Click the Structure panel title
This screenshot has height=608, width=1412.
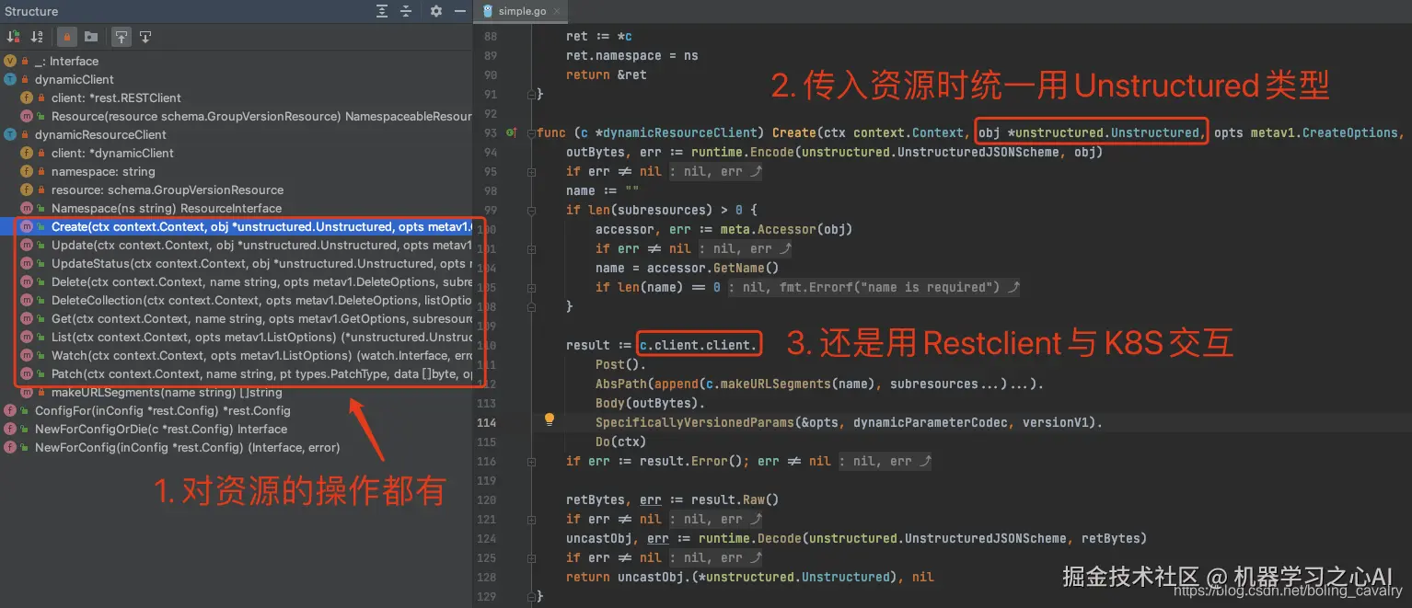(31, 11)
